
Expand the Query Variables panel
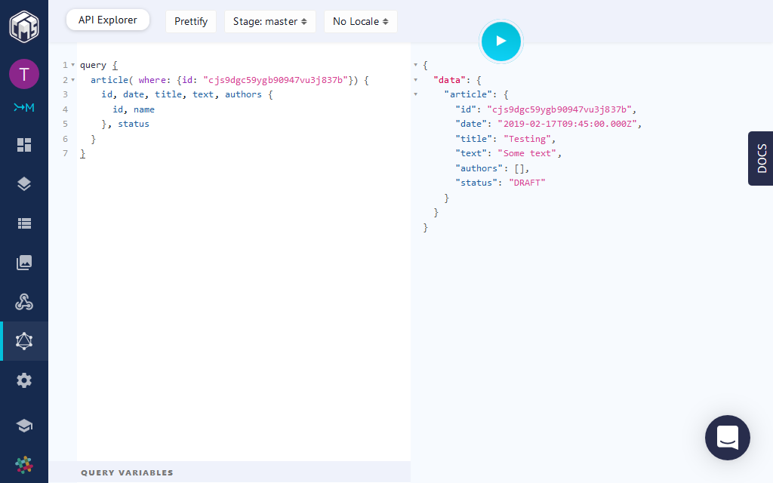[127, 472]
